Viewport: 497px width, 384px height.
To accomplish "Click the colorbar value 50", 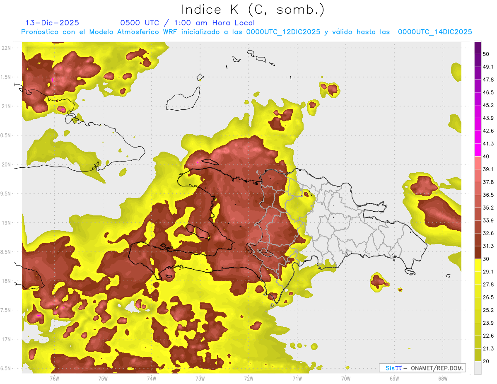I will tap(486, 54).
